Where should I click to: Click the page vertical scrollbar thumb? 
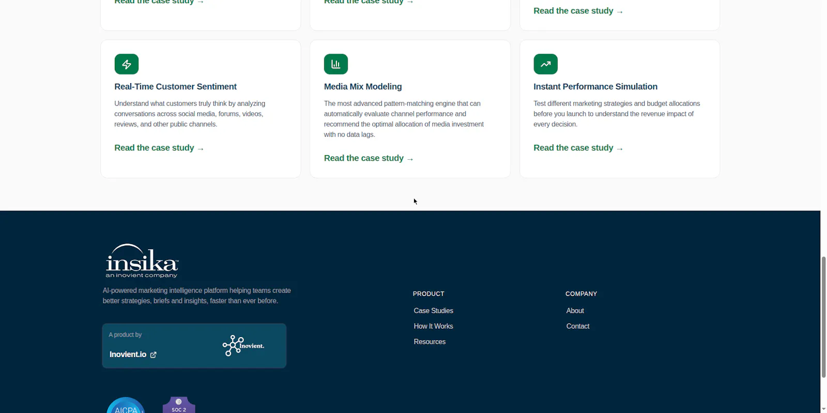coord(824,317)
